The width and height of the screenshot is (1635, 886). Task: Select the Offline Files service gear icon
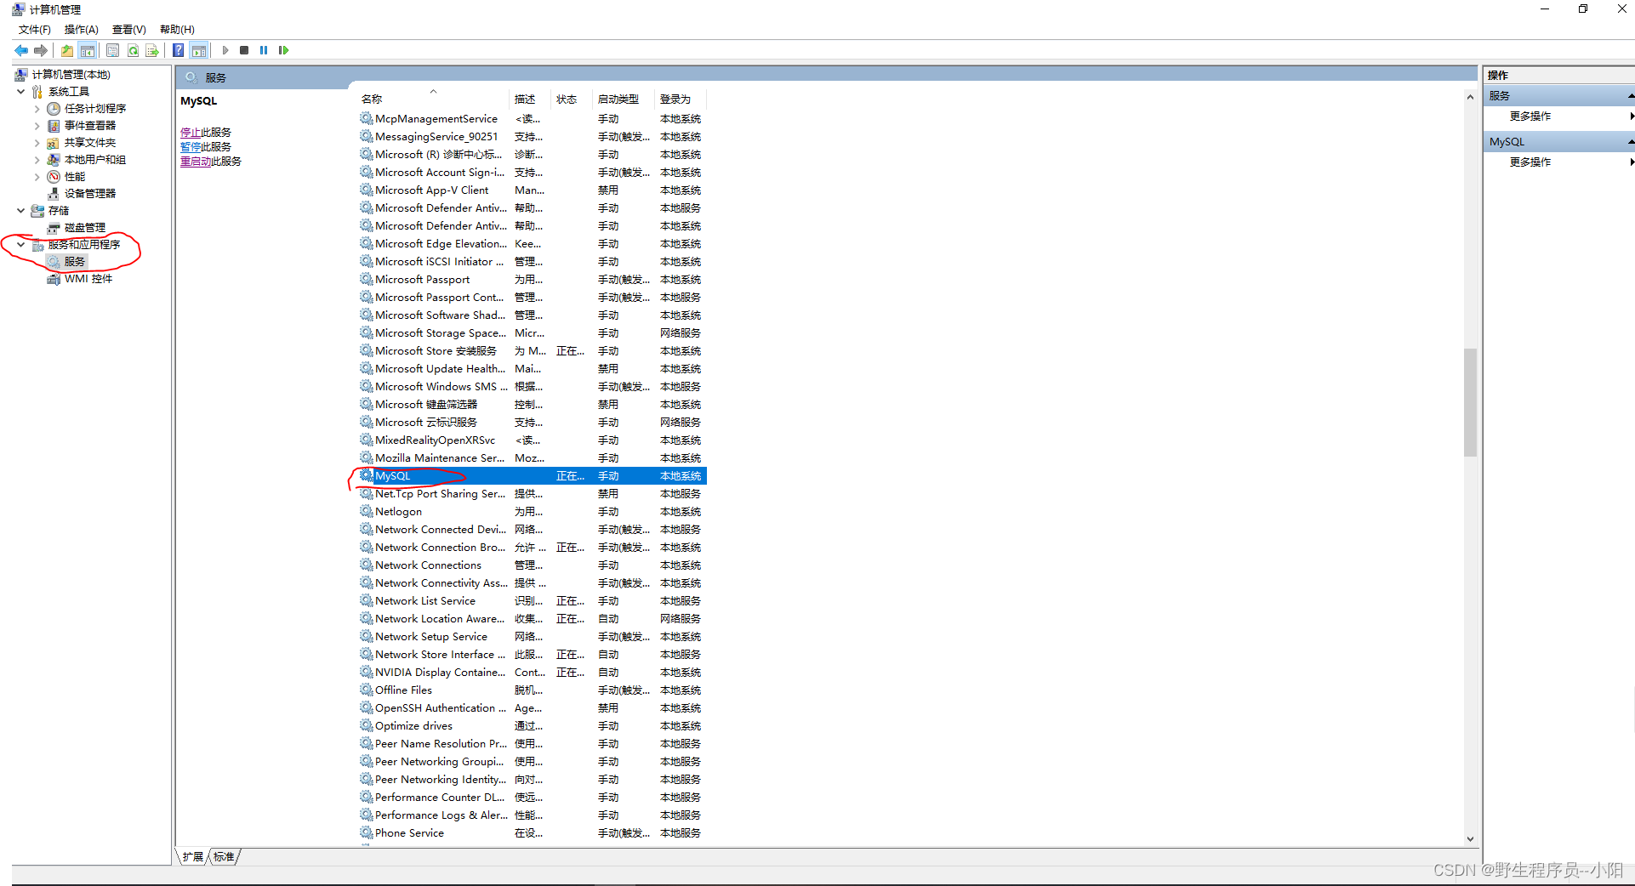[x=366, y=690]
